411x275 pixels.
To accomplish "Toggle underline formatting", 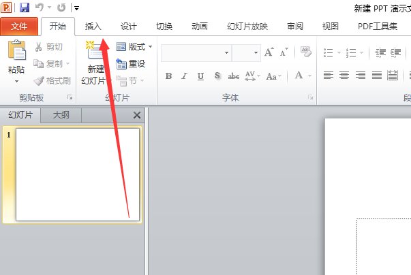I will coord(200,76).
